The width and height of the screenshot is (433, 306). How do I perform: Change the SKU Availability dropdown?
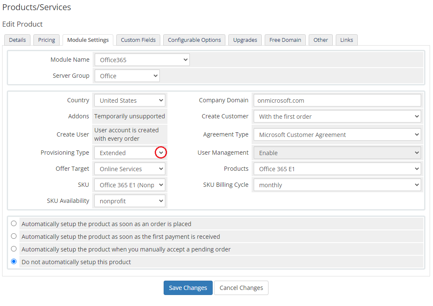click(129, 201)
